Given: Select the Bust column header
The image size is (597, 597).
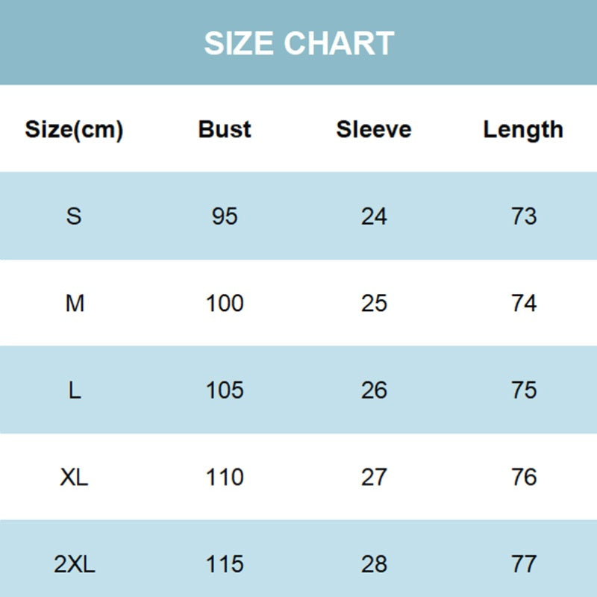Looking at the screenshot, I should pos(225,129).
